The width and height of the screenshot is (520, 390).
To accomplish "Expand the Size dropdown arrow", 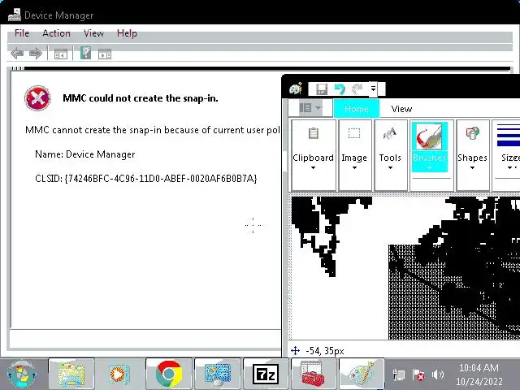I will tap(510, 168).
